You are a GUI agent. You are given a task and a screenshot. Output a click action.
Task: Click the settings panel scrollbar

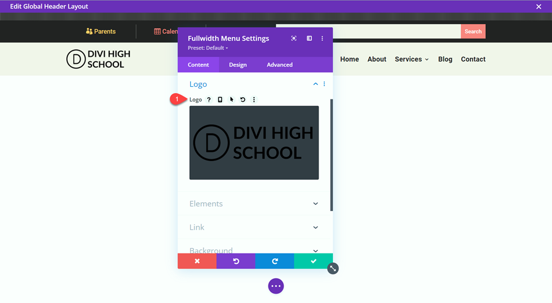(x=331, y=155)
